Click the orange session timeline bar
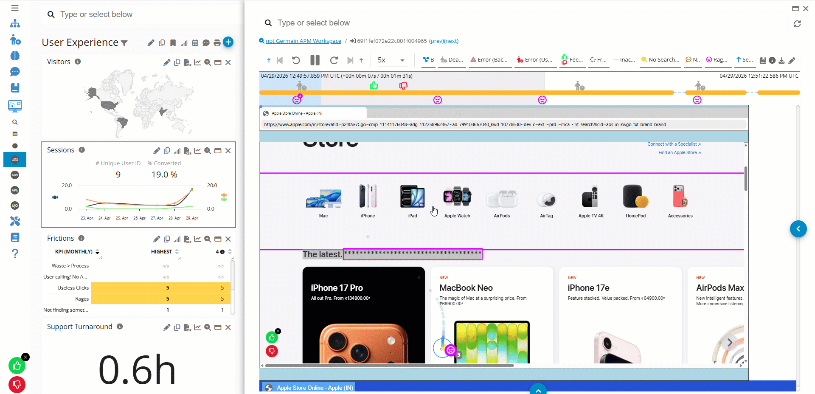The width and height of the screenshot is (815, 394). coord(467,93)
